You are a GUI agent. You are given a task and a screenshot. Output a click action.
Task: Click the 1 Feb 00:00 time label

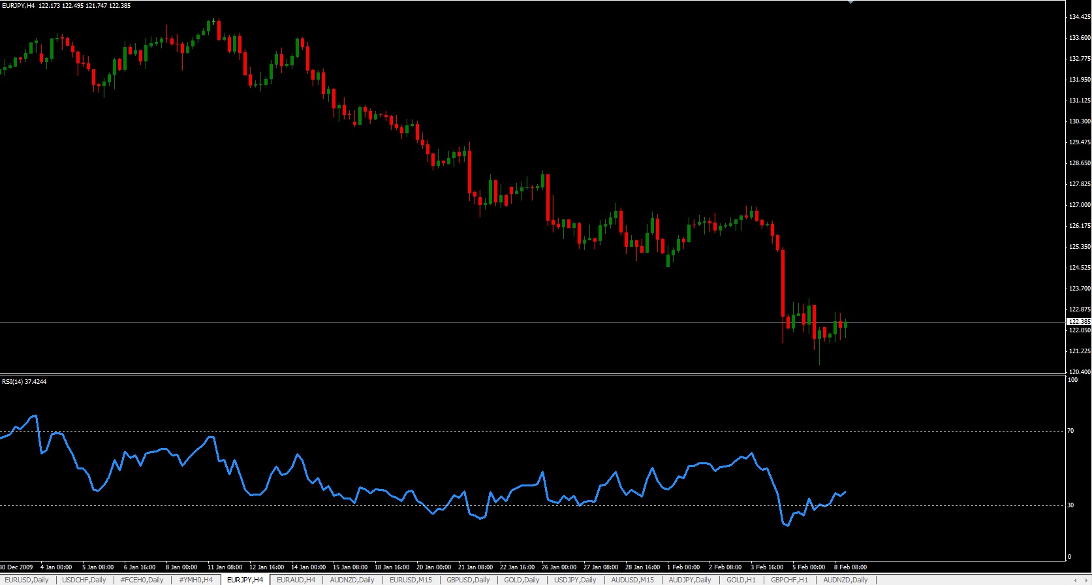coord(683,567)
